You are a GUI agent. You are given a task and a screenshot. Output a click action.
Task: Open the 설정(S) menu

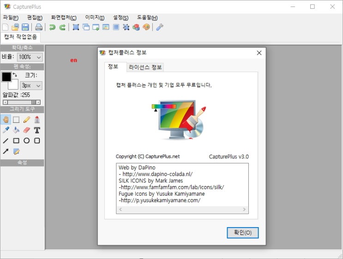tap(120, 18)
